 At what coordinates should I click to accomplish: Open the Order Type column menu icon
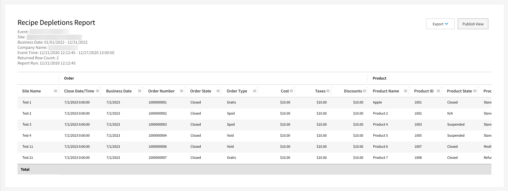coord(255,91)
